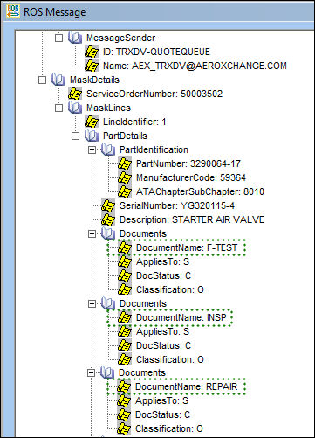This screenshot has width=315, height=438.
Task: Select 'DocumentName: INSP' row
Action: tap(181, 317)
